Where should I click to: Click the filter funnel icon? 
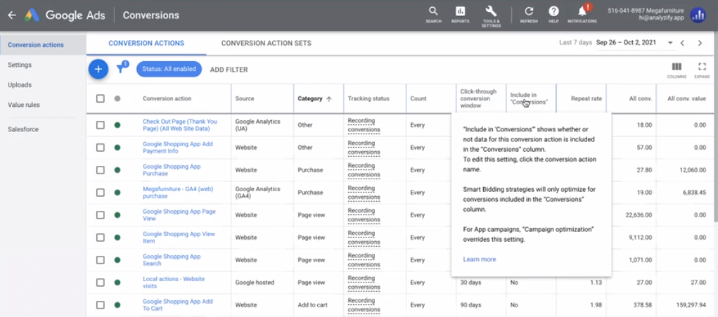(121, 69)
